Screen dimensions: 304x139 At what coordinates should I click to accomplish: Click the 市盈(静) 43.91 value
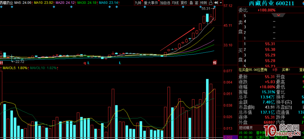click(270, 107)
